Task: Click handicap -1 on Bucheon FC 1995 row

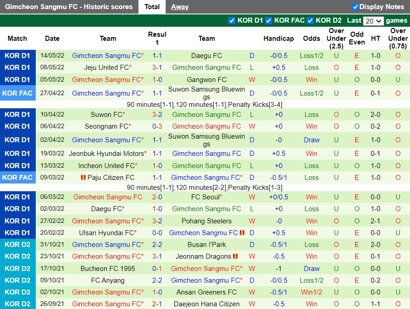Action: pyautogui.click(x=279, y=269)
